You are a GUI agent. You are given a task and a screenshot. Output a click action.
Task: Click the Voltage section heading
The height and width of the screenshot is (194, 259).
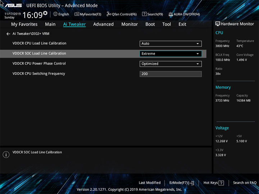tap(222, 128)
